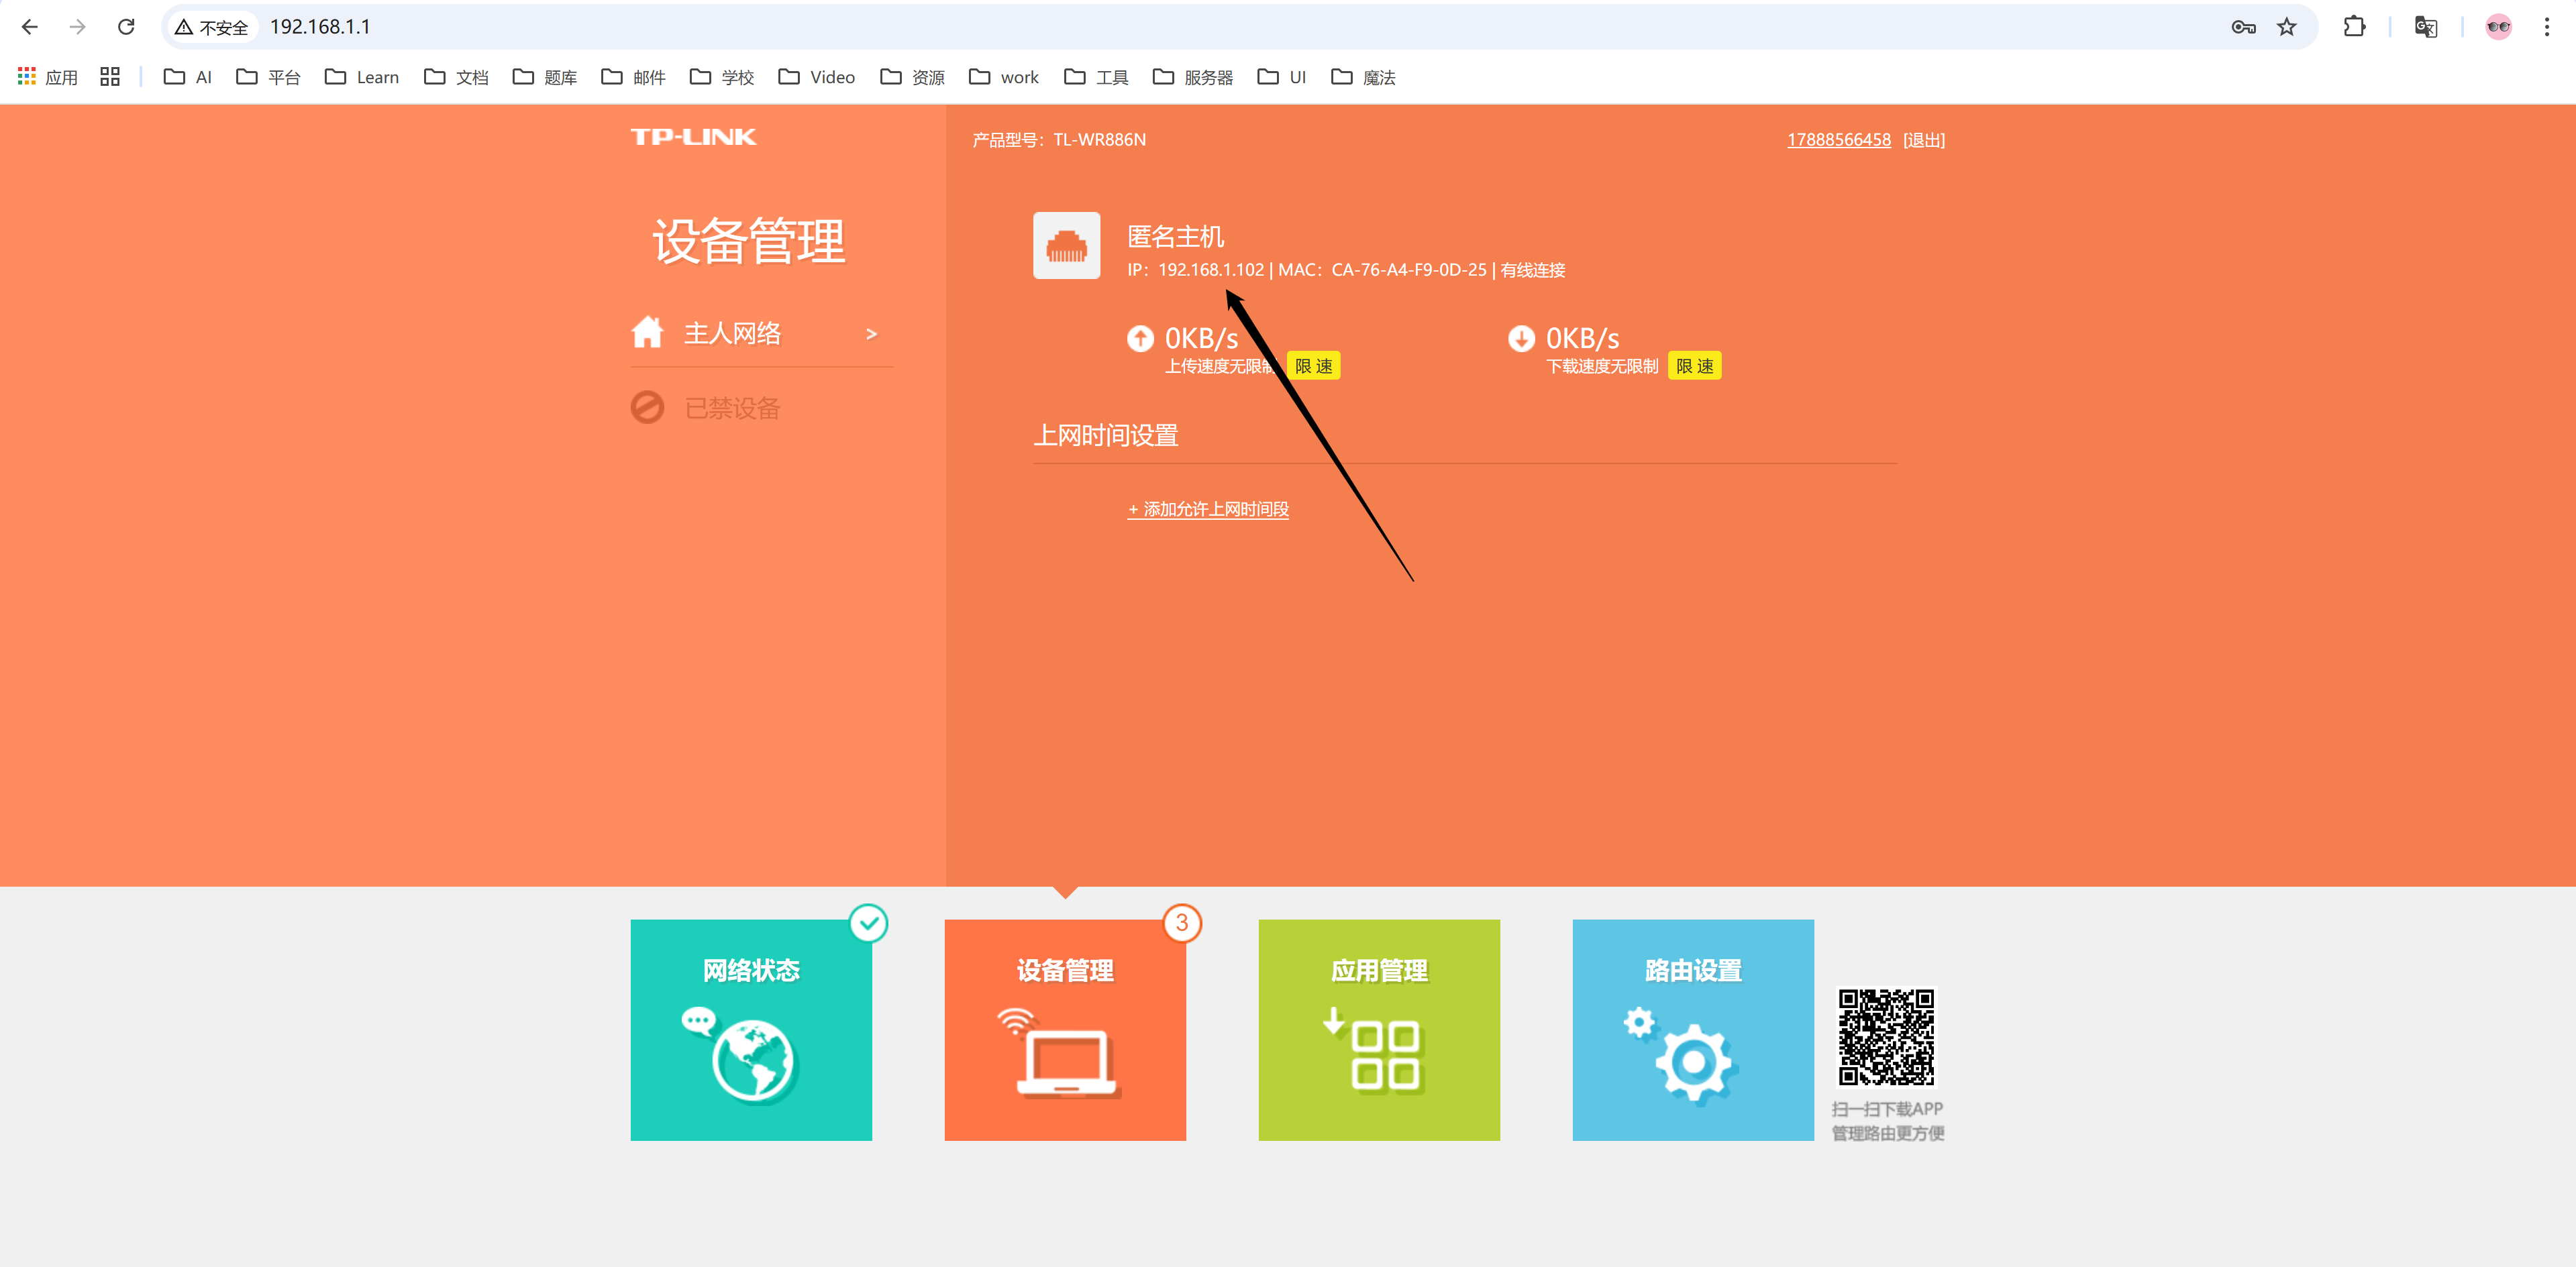Expand 主人网络 with the chevron arrow
Screen dimensions: 2576x1267
pos(871,334)
